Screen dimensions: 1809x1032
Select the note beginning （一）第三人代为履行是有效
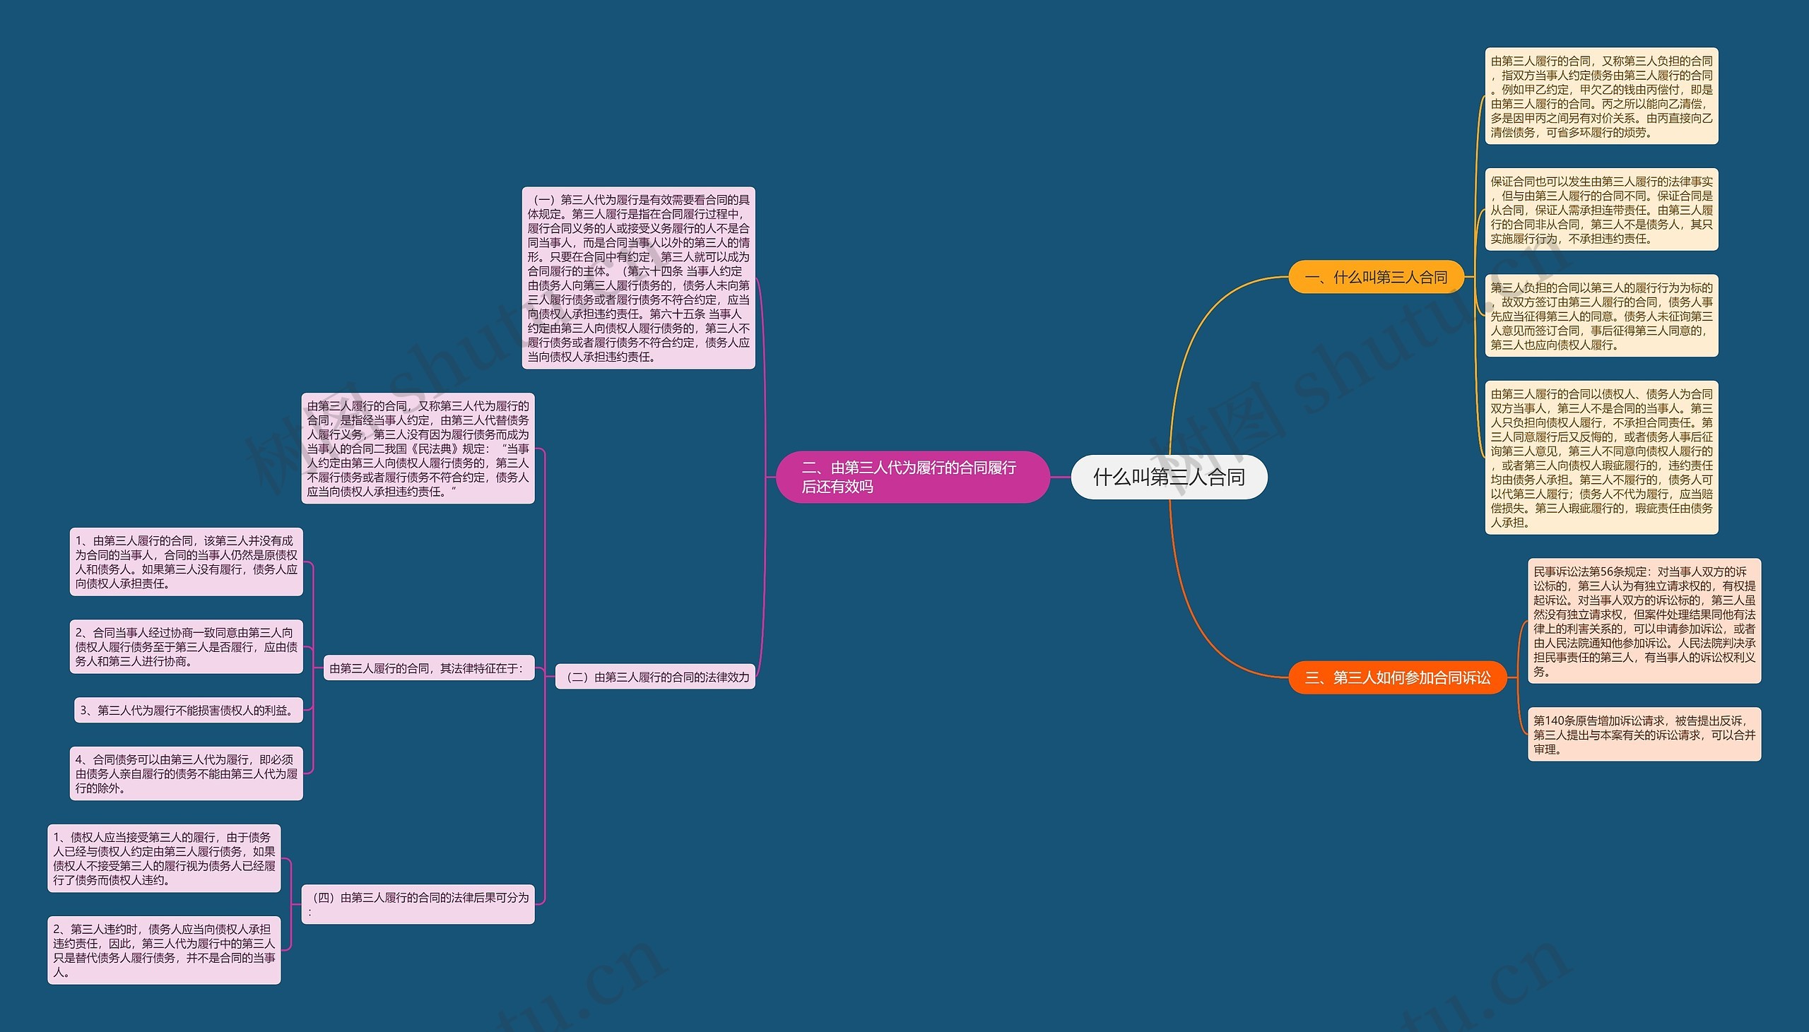pos(638,278)
